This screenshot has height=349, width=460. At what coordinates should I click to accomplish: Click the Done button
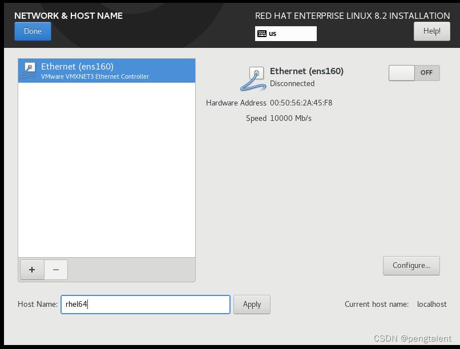click(x=33, y=31)
